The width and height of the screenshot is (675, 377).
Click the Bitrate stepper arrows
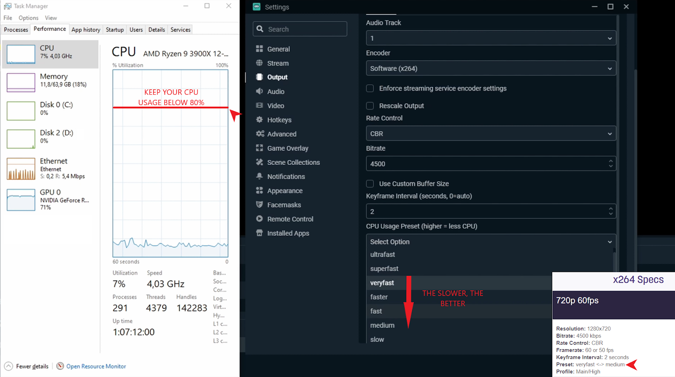point(610,164)
